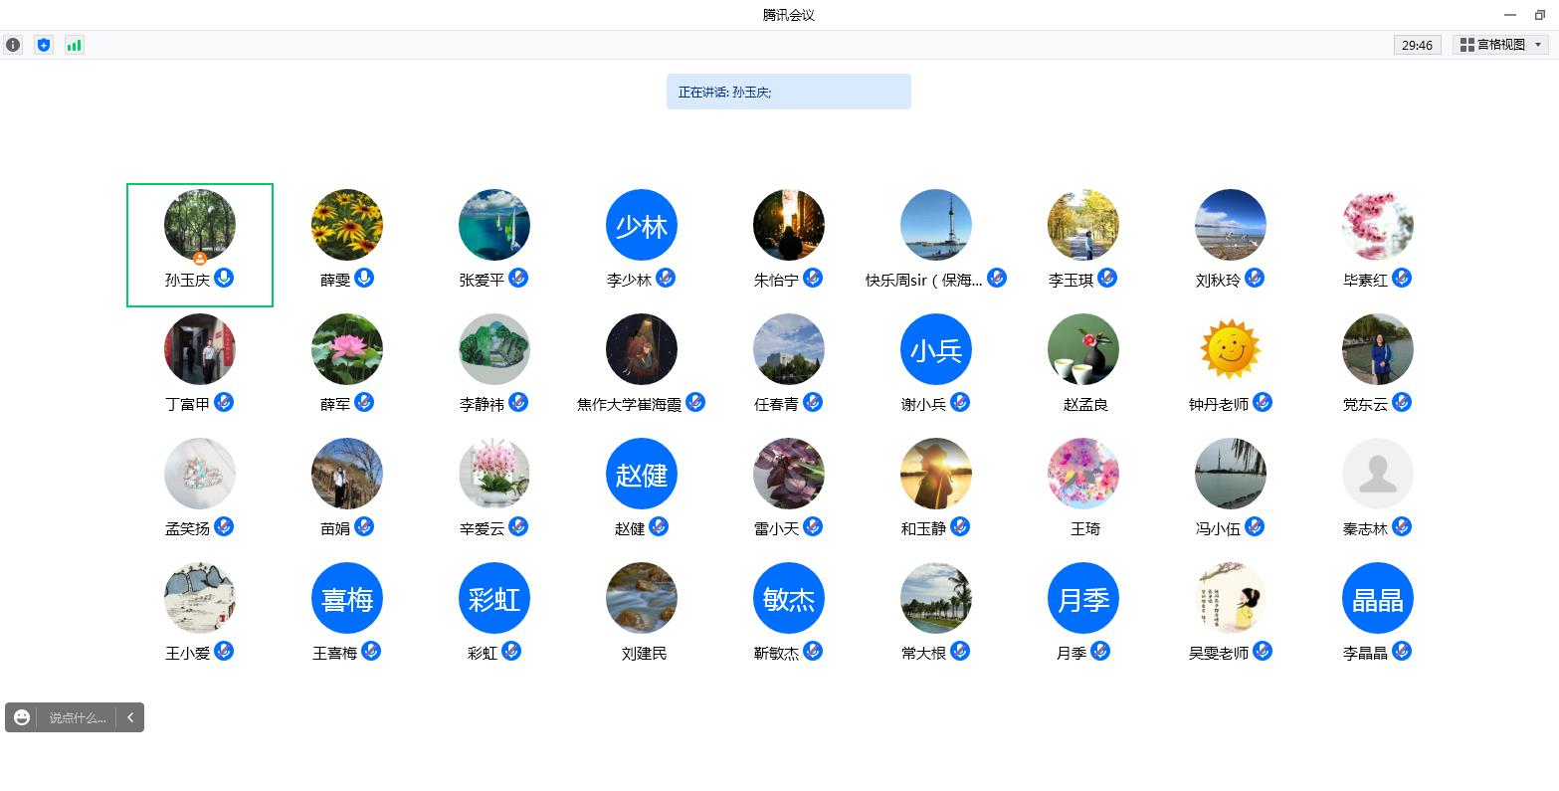Viewport: 1559px width, 791px height.
Task: Click the 正在讲话: 孙玉庆 speaker banner
Action: 788,92
